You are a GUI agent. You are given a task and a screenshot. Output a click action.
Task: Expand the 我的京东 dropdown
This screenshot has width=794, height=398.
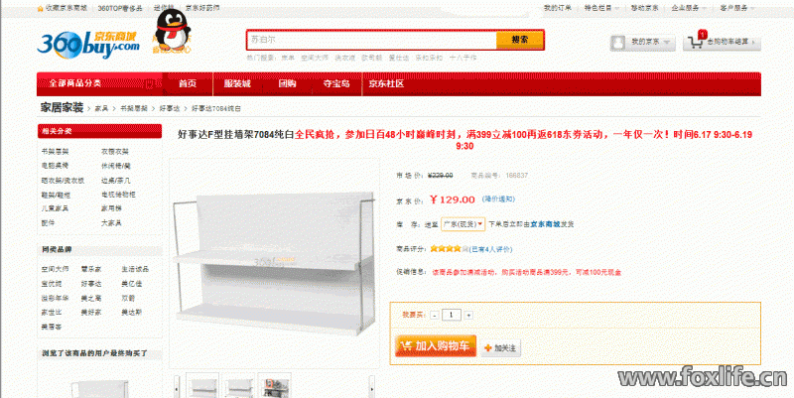[666, 43]
